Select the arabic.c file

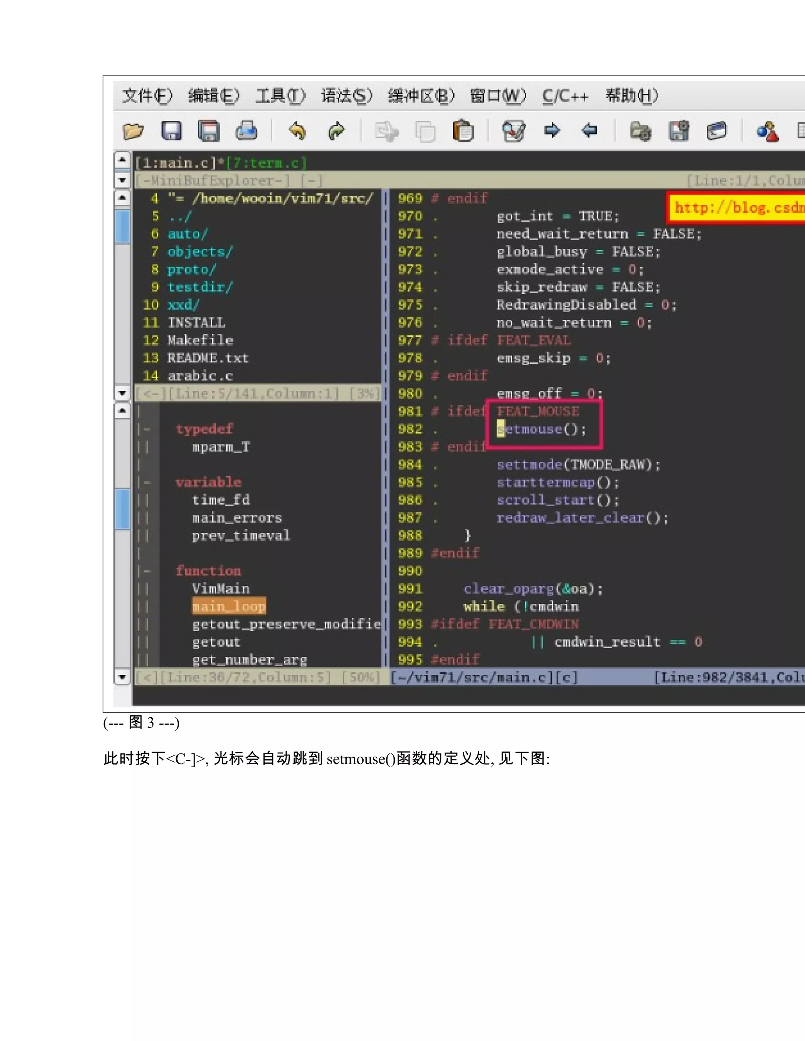200,376
